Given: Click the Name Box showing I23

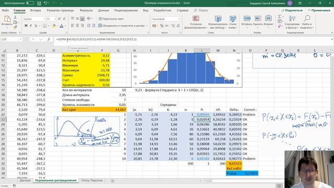Looking at the screenshot, I should point(11,39).
